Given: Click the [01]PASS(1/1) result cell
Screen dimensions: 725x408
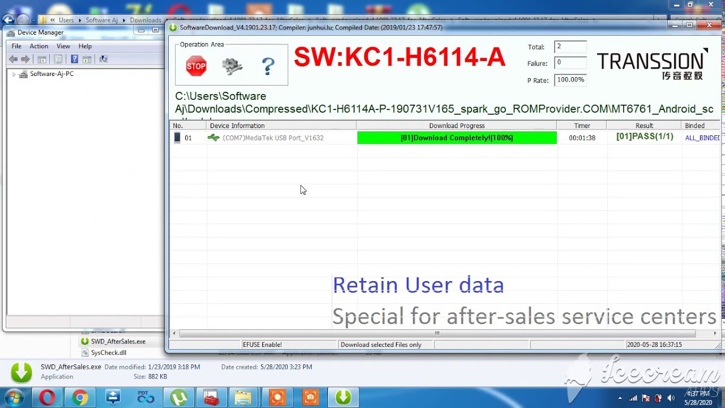Looking at the screenshot, I should [645, 137].
